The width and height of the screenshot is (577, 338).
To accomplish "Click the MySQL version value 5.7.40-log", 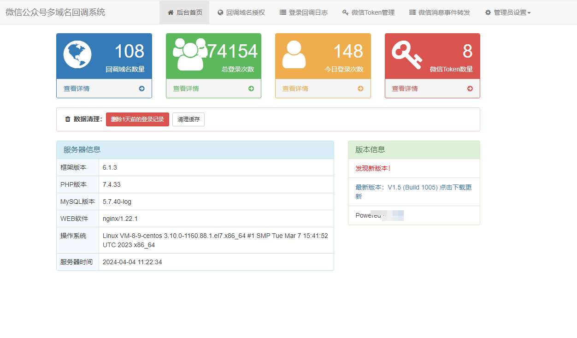I will [x=117, y=202].
